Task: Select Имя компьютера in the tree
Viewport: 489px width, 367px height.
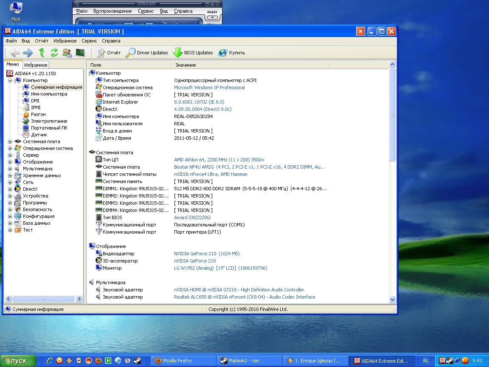Action: coord(49,94)
